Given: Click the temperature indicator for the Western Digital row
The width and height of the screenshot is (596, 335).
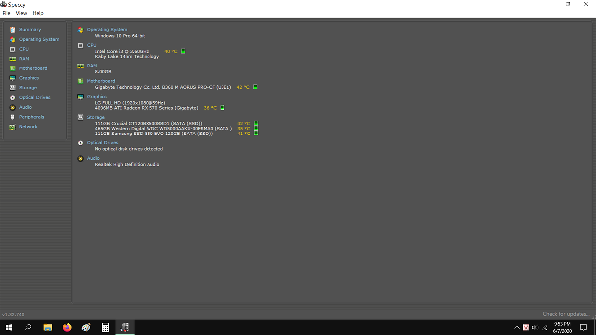Looking at the screenshot, I should click(256, 128).
